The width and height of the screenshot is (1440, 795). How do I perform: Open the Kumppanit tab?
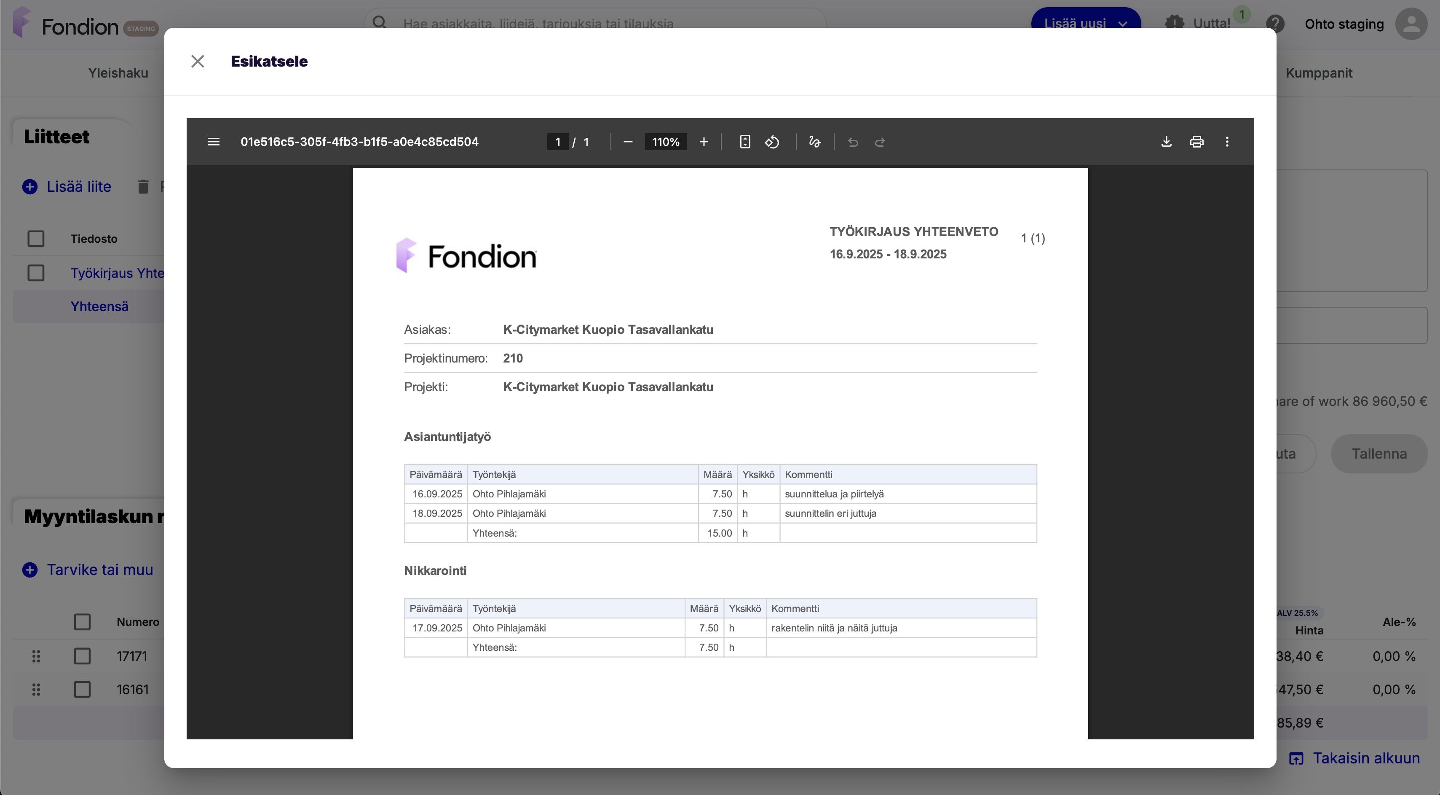(x=1318, y=73)
